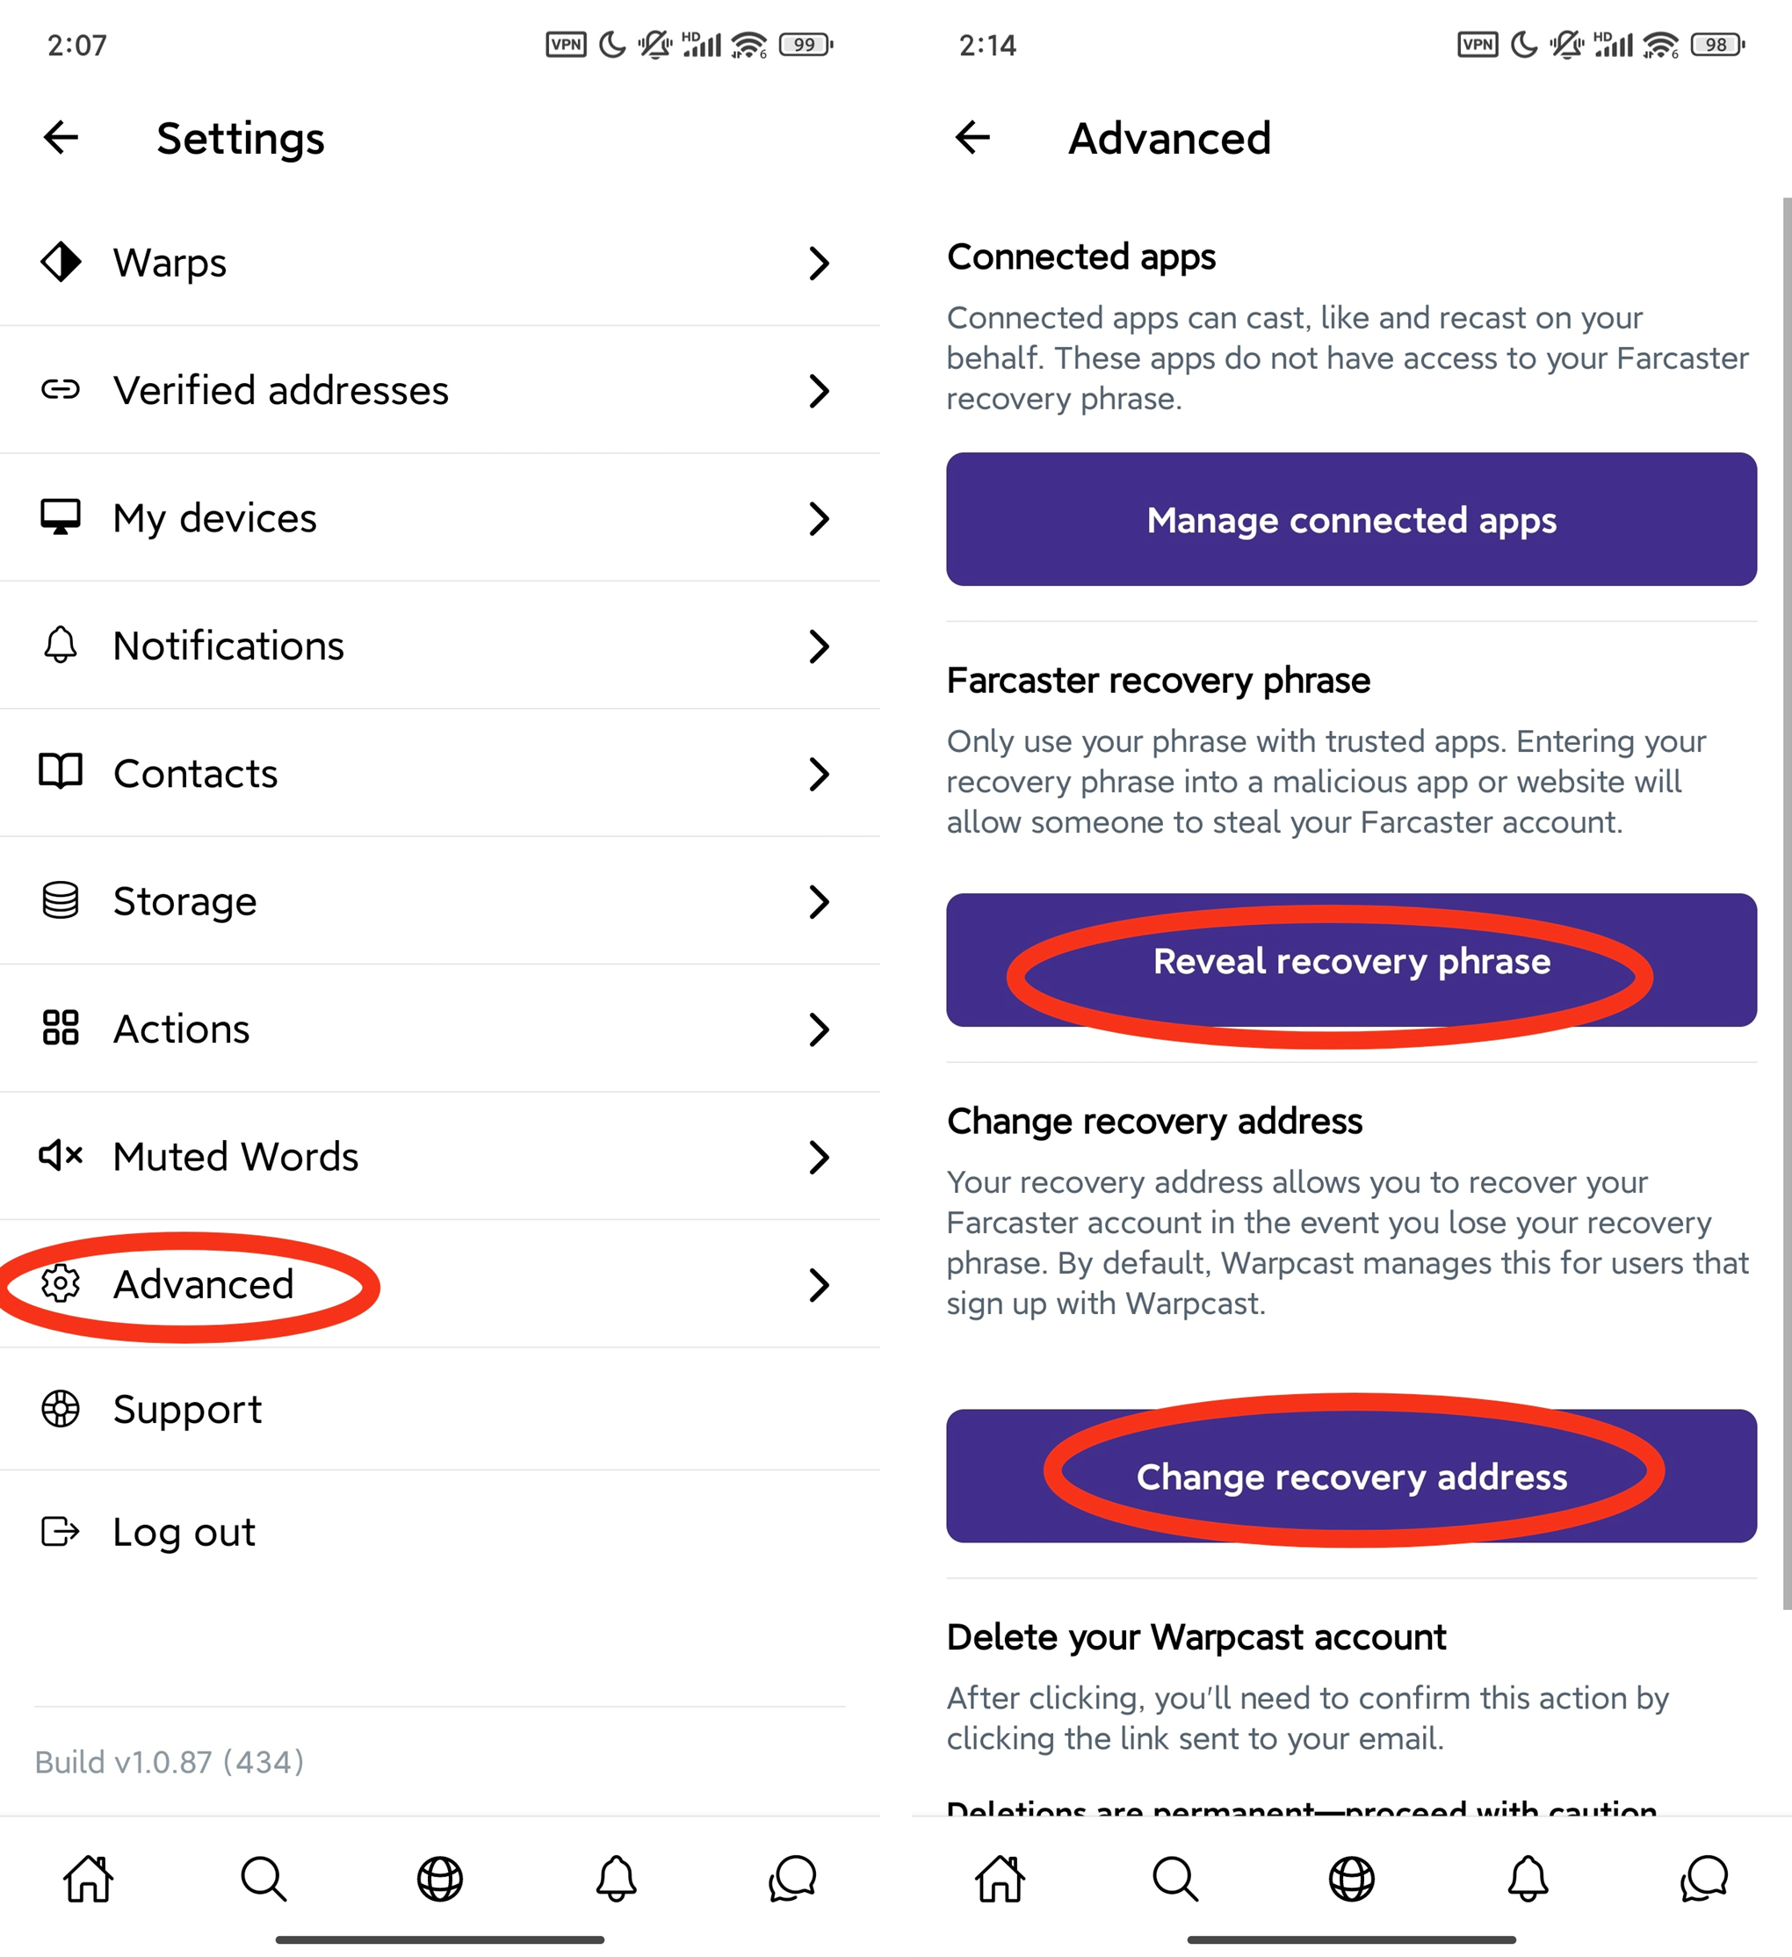The height and width of the screenshot is (1957, 1792).
Task: Tap the grid icon beside Actions
Action: click(61, 1028)
